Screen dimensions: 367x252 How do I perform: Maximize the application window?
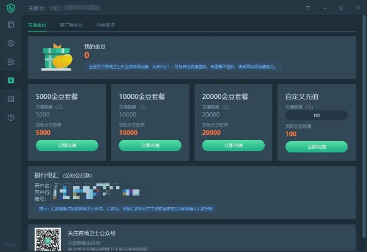pyautogui.click(x=341, y=8)
